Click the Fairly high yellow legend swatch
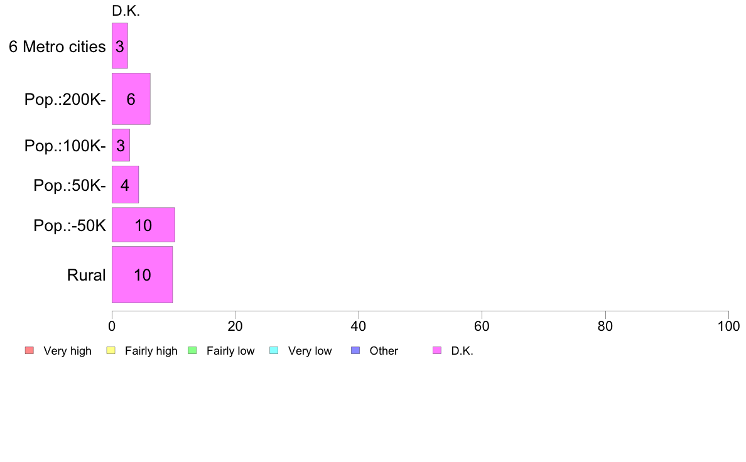The image size is (746, 462). [111, 351]
